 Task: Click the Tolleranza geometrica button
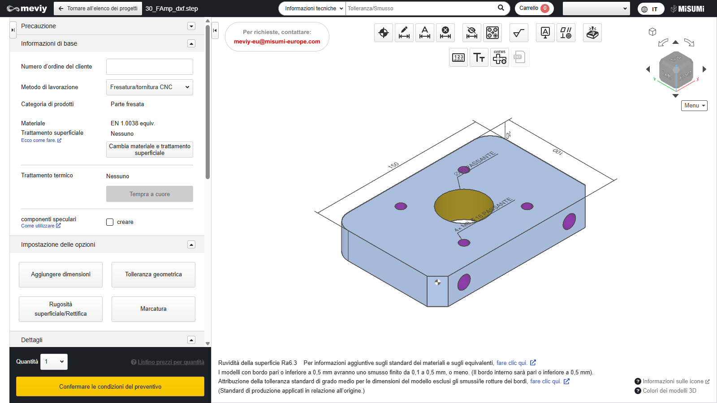[153, 274]
